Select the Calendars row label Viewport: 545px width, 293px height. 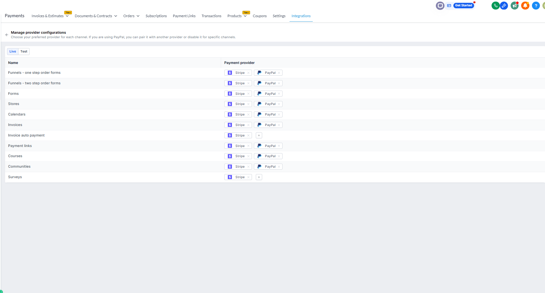point(17,115)
